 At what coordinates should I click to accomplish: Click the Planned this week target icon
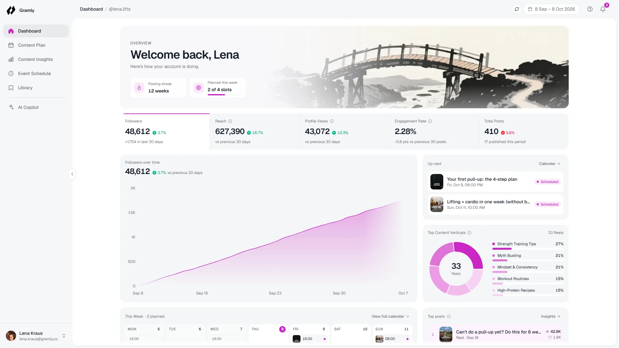(199, 88)
